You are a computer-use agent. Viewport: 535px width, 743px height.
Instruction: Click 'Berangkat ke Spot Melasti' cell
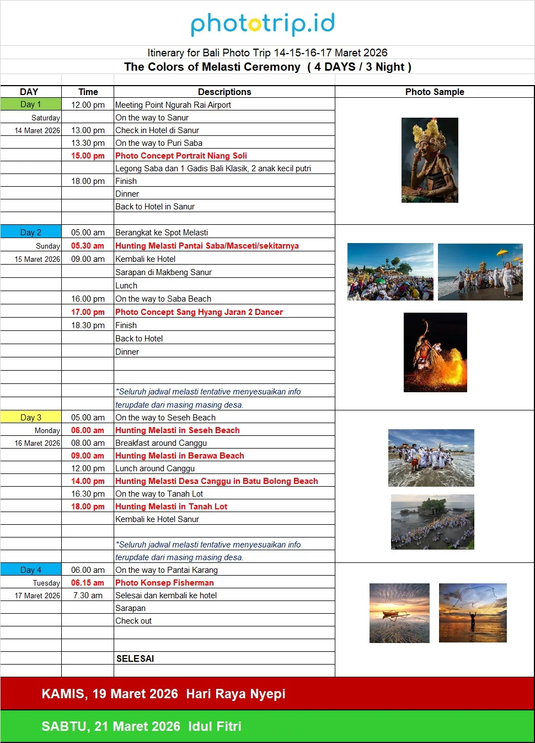(224, 232)
